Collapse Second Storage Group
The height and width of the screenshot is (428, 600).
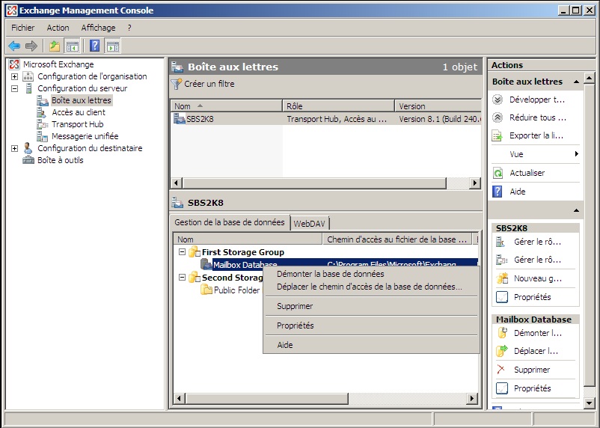click(182, 277)
